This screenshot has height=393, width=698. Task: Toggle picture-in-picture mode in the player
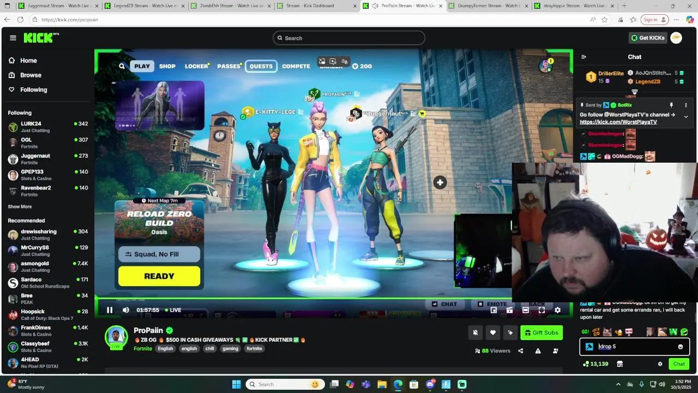[x=494, y=310]
